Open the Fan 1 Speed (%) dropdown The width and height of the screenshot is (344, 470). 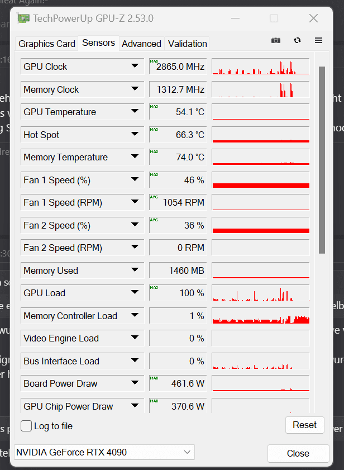135,179
